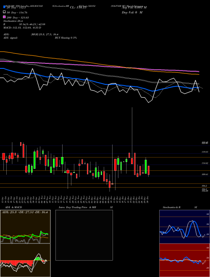
Task: Click the 'Avg Vol: 0.001 M' label
Action: coord(134,8)
